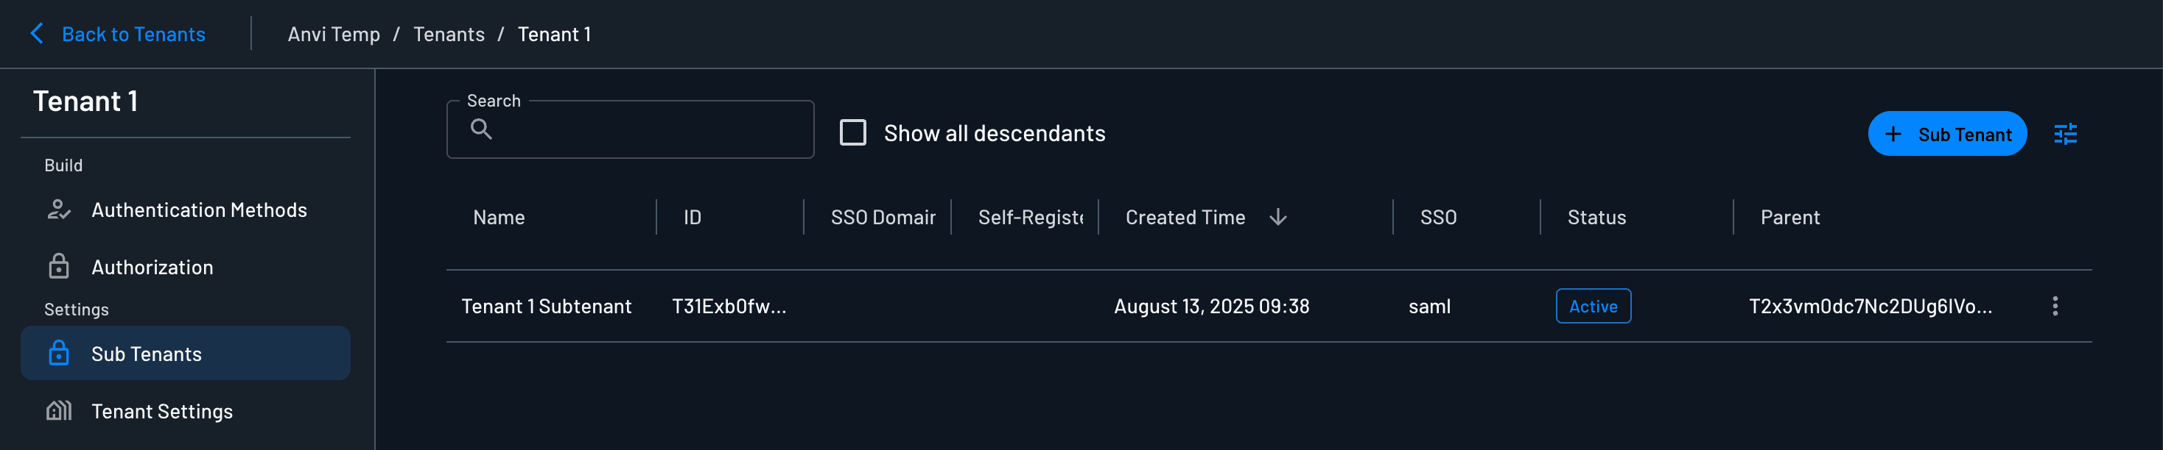Open the Self-Register column options
This screenshot has height=450, width=2163.
[1028, 217]
